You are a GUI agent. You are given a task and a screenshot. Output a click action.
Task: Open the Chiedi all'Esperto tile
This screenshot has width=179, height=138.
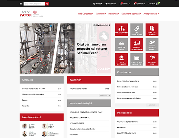122,59
